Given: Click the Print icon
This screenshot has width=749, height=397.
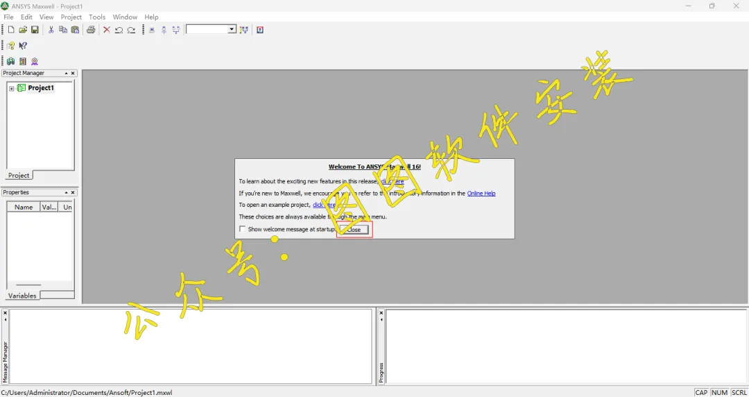Looking at the screenshot, I should pos(91,30).
